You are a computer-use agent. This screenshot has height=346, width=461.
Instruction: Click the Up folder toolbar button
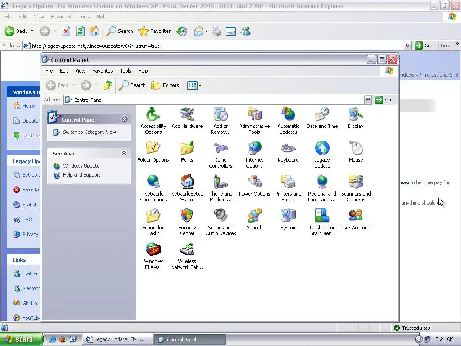pos(108,85)
